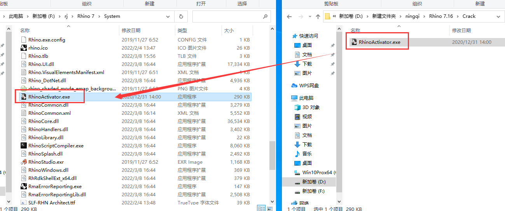Screen dimensions: 505x211
Task: Select 3D 对象 in navigation pane
Action: (x=307, y=107)
